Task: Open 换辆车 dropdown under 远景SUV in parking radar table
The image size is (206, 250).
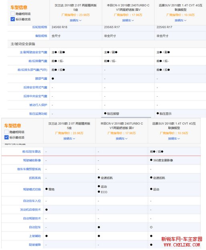Action: (x=174, y=139)
